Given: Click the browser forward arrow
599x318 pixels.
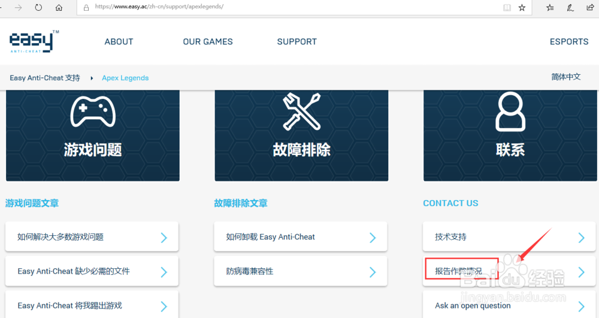Looking at the screenshot, I should pos(19,7).
